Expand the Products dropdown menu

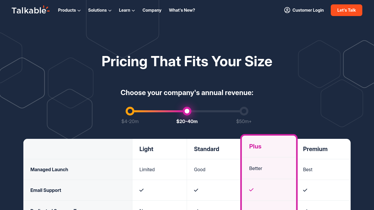[69, 10]
